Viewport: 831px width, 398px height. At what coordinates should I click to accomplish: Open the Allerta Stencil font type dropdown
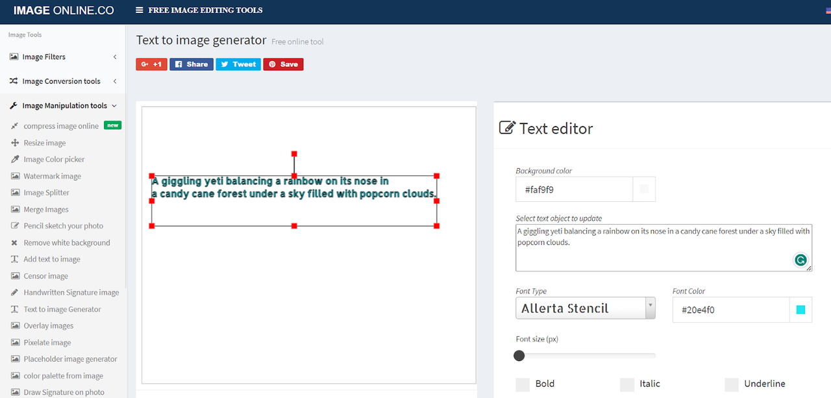click(586, 308)
